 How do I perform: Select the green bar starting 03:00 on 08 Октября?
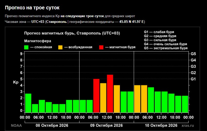[x=35, y=108]
